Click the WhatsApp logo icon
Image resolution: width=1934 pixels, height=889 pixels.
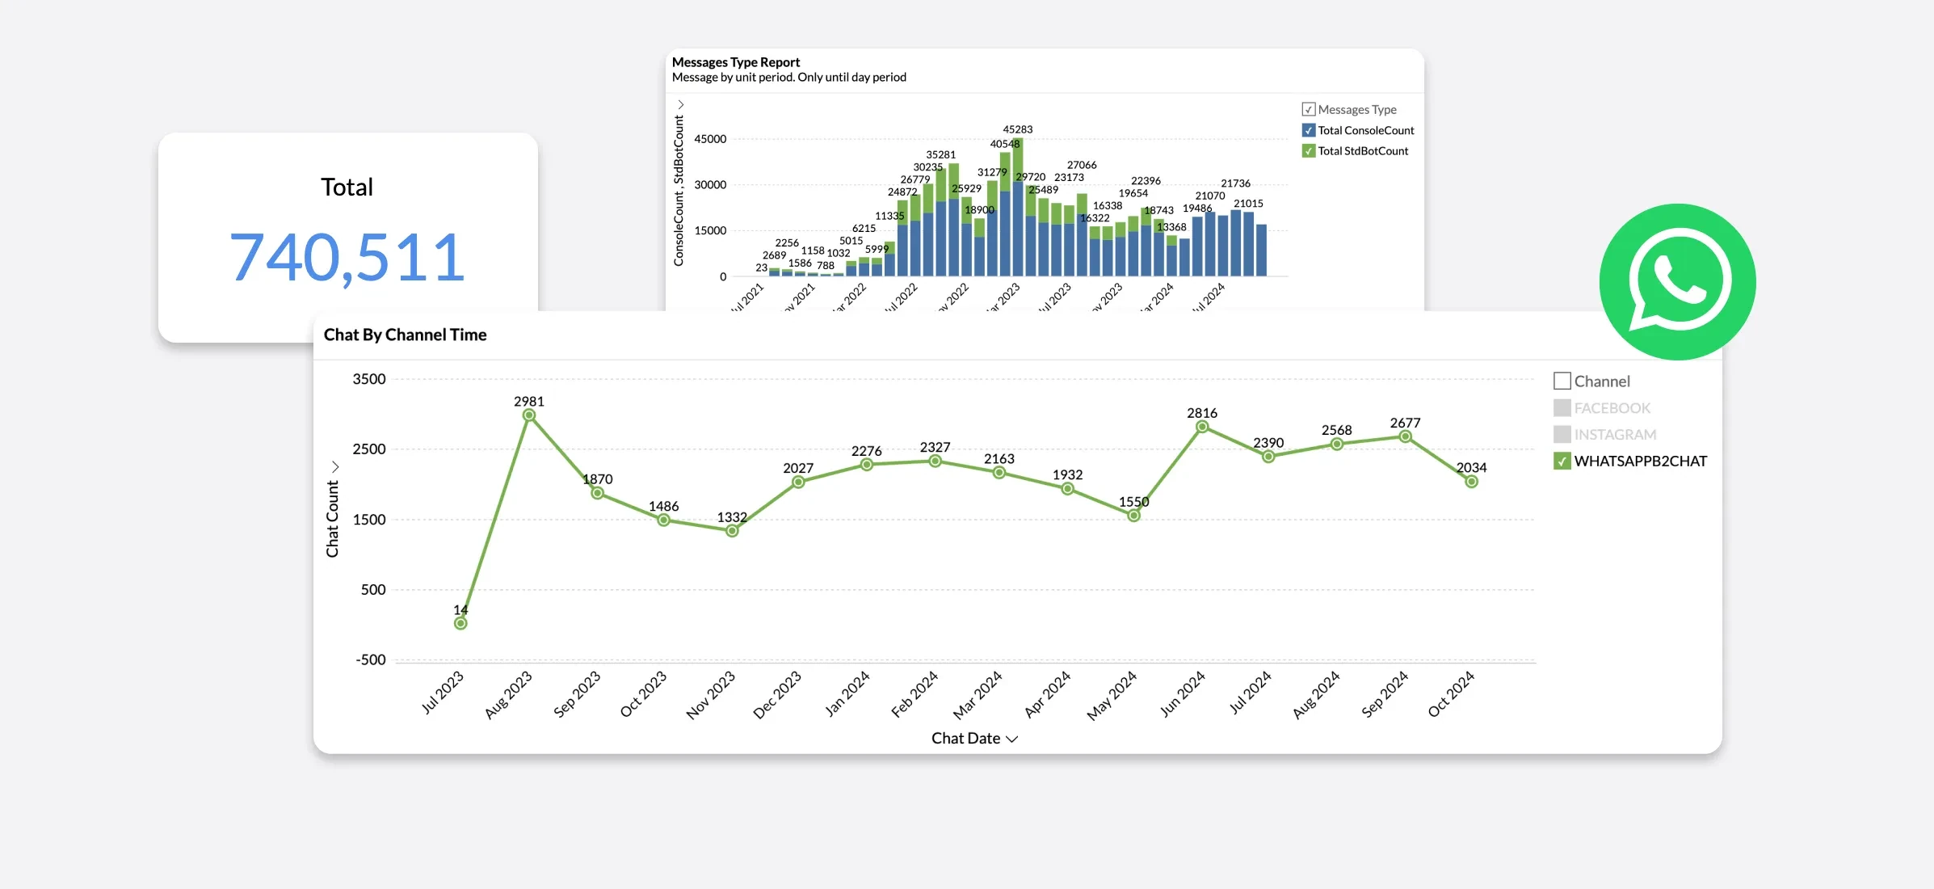(1677, 281)
